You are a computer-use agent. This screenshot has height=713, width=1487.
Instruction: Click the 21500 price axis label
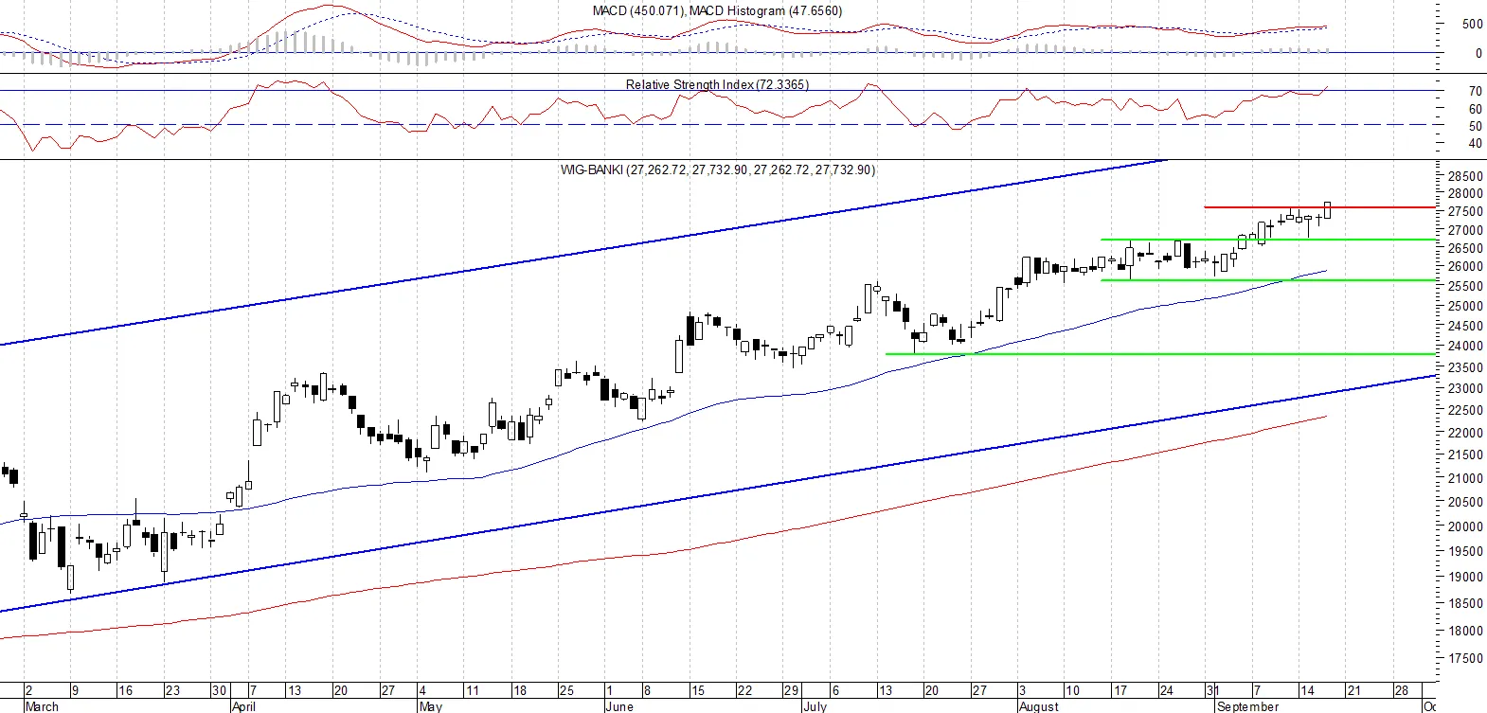(1465, 455)
